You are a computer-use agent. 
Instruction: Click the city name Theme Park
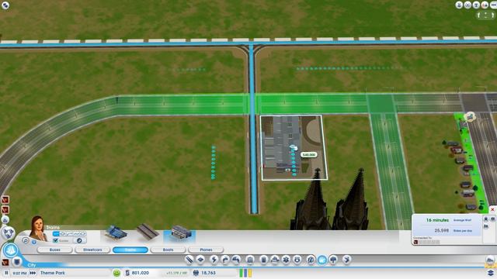[x=53, y=273]
